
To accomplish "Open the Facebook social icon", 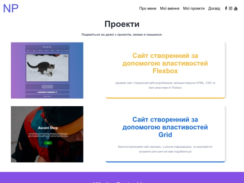I will click(x=226, y=9).
